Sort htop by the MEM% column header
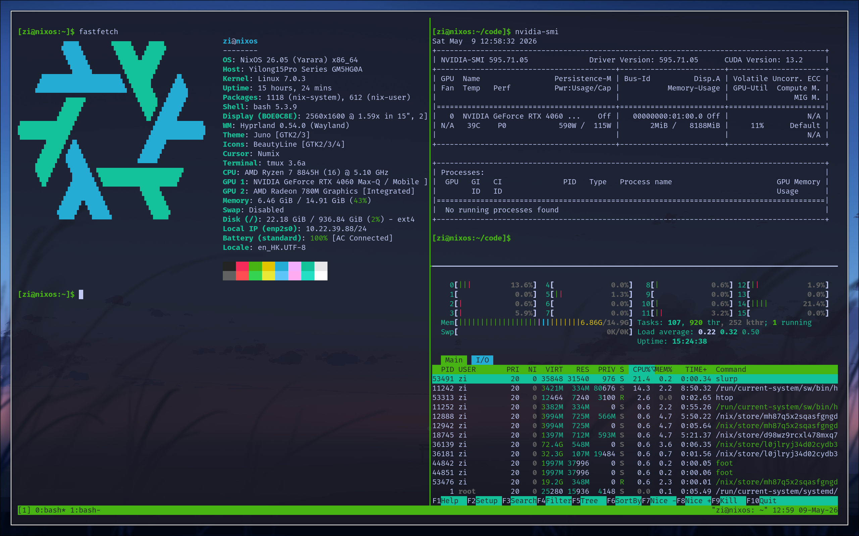This screenshot has height=536, width=859. coord(663,370)
